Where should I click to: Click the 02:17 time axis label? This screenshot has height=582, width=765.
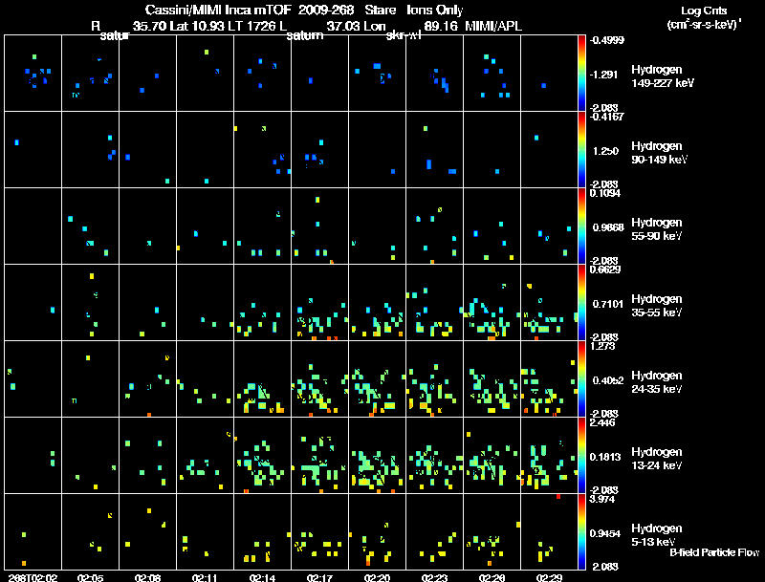point(319,577)
